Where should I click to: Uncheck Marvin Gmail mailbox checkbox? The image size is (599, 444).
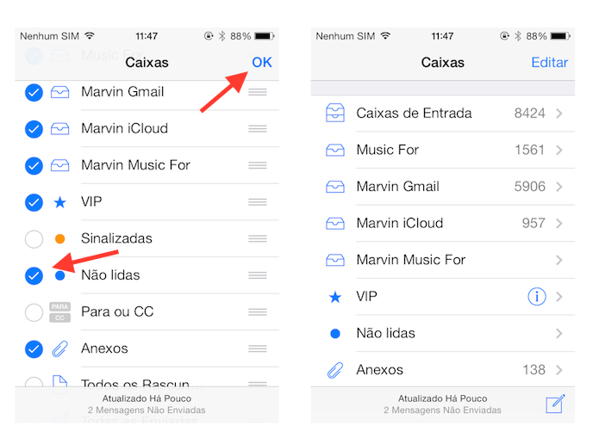point(34,92)
